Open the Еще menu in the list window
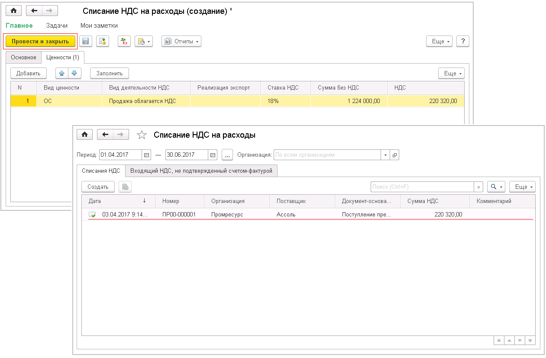Viewport: 546px width, 358px height. pyautogui.click(x=522, y=187)
